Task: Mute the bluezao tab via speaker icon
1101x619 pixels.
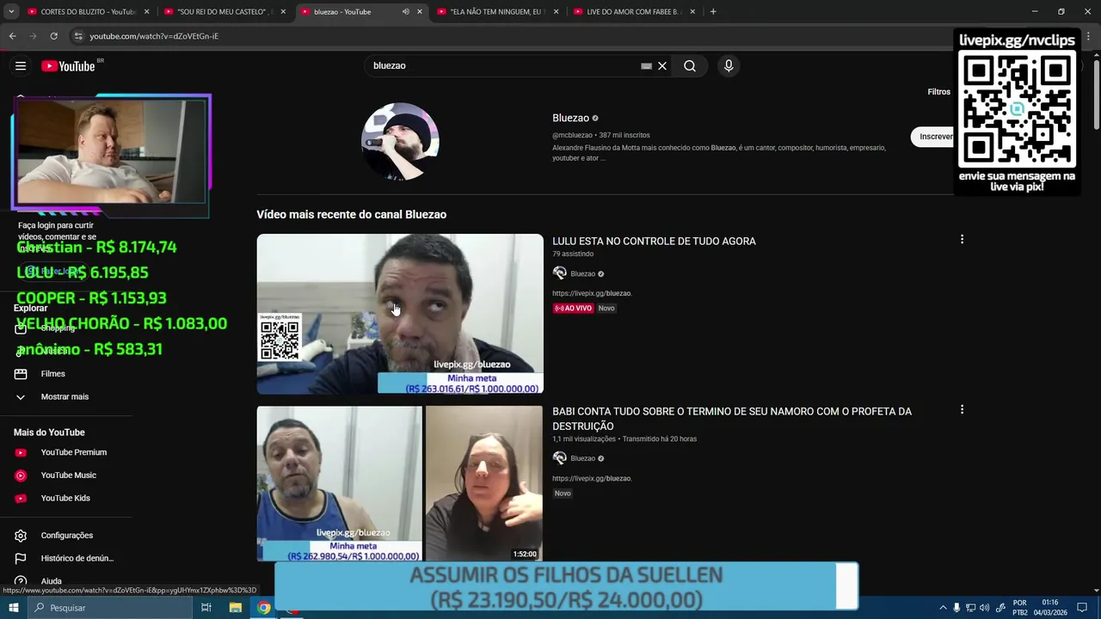Action: [405, 12]
